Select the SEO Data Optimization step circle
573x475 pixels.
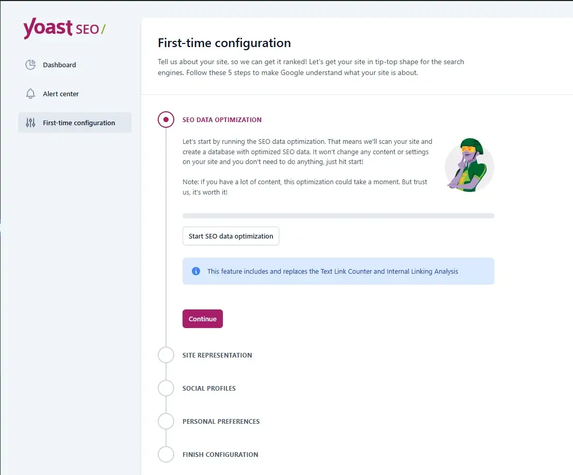coord(166,120)
